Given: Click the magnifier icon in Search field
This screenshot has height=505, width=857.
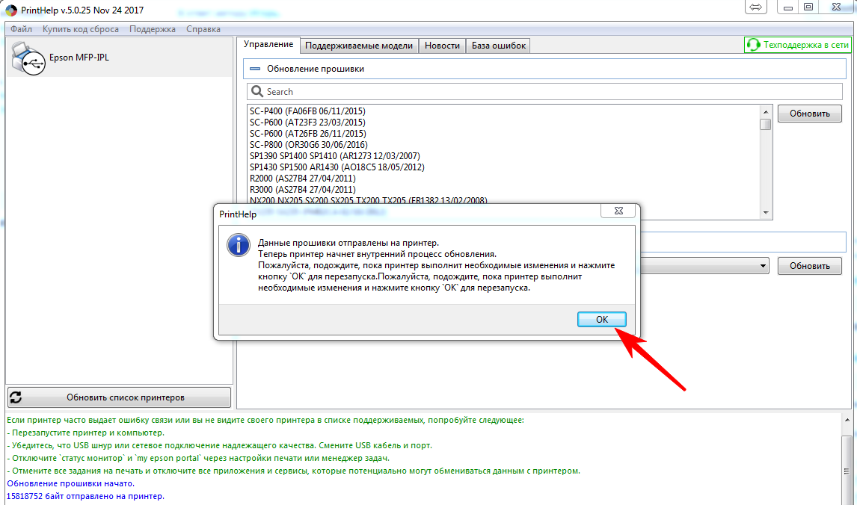Looking at the screenshot, I should [x=257, y=91].
